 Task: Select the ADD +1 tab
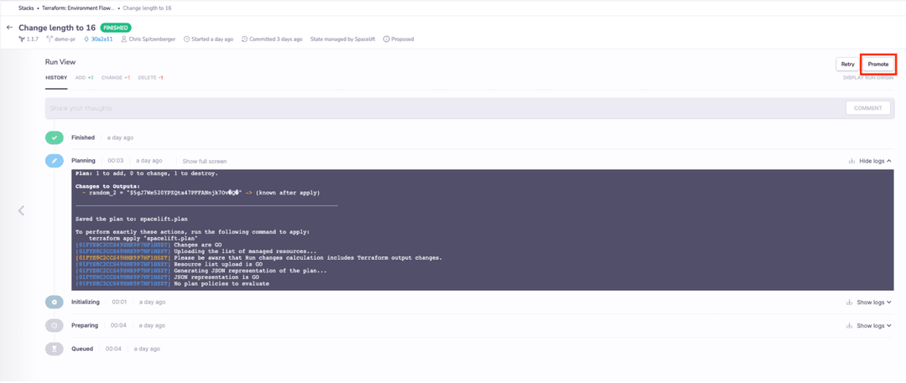click(85, 77)
